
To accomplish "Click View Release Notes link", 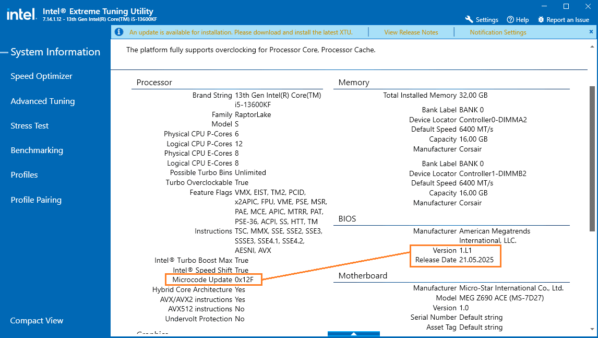I will click(x=411, y=32).
